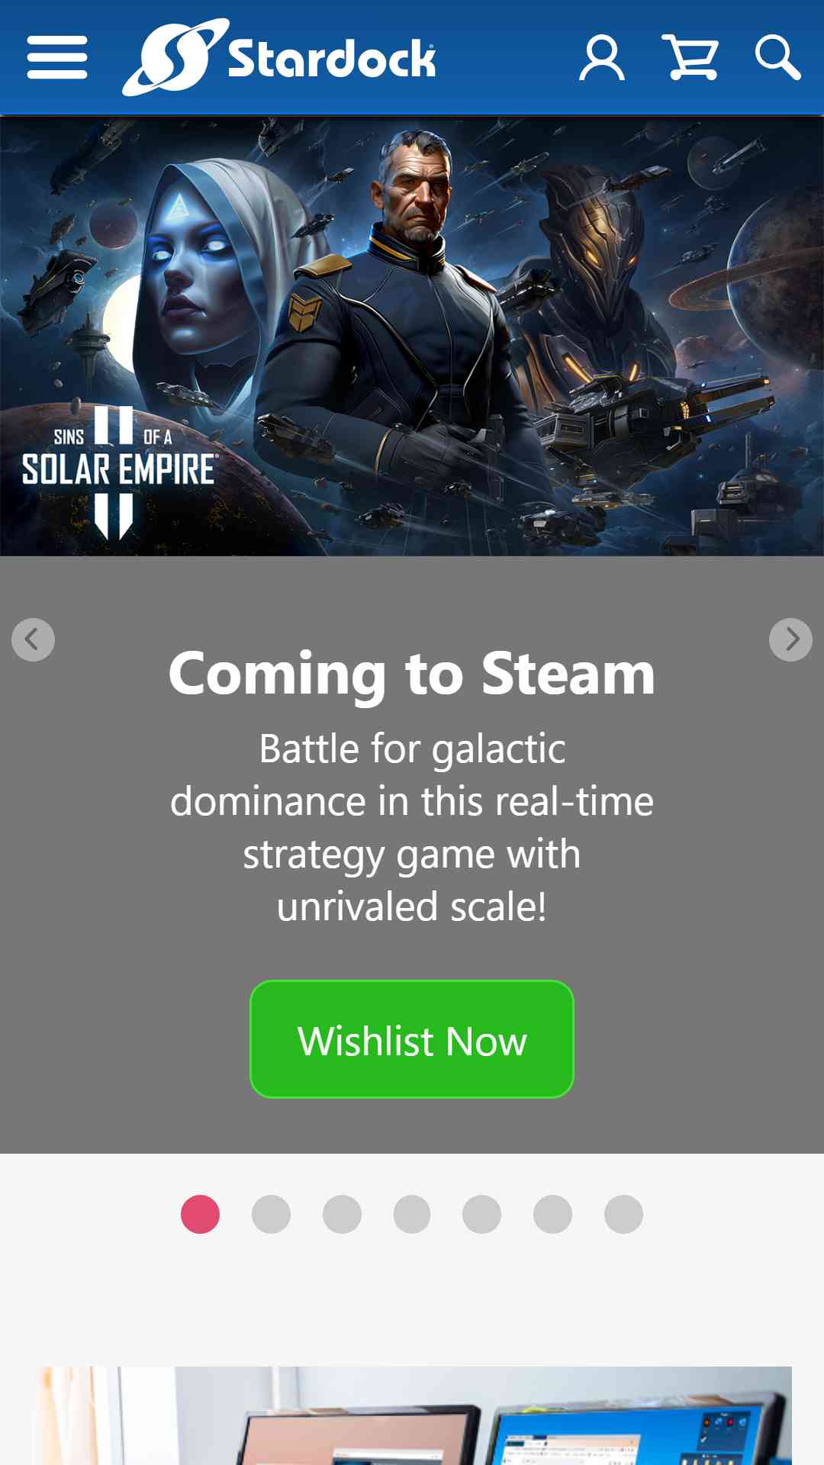Select the second carousel dot

point(271,1214)
